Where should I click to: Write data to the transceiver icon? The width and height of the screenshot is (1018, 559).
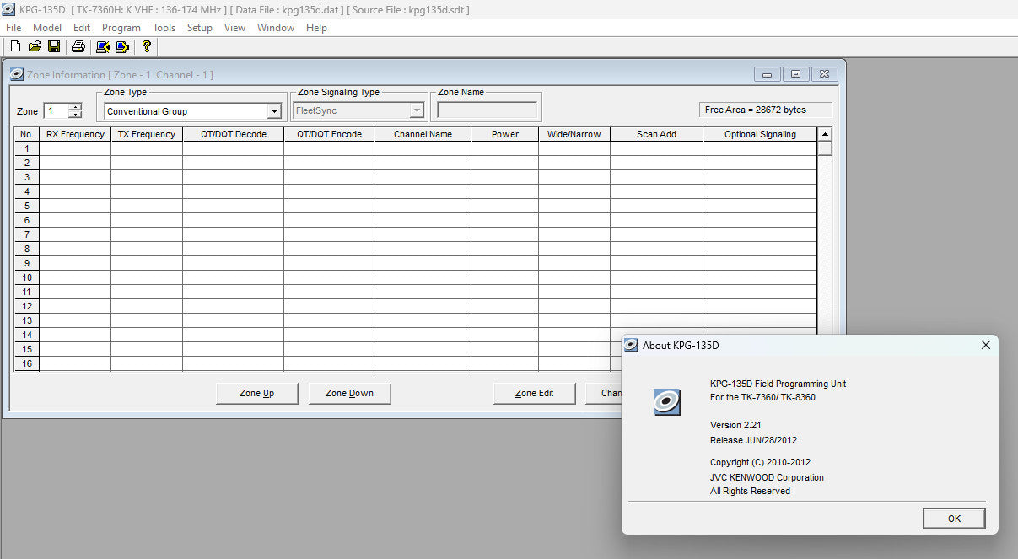[122, 46]
